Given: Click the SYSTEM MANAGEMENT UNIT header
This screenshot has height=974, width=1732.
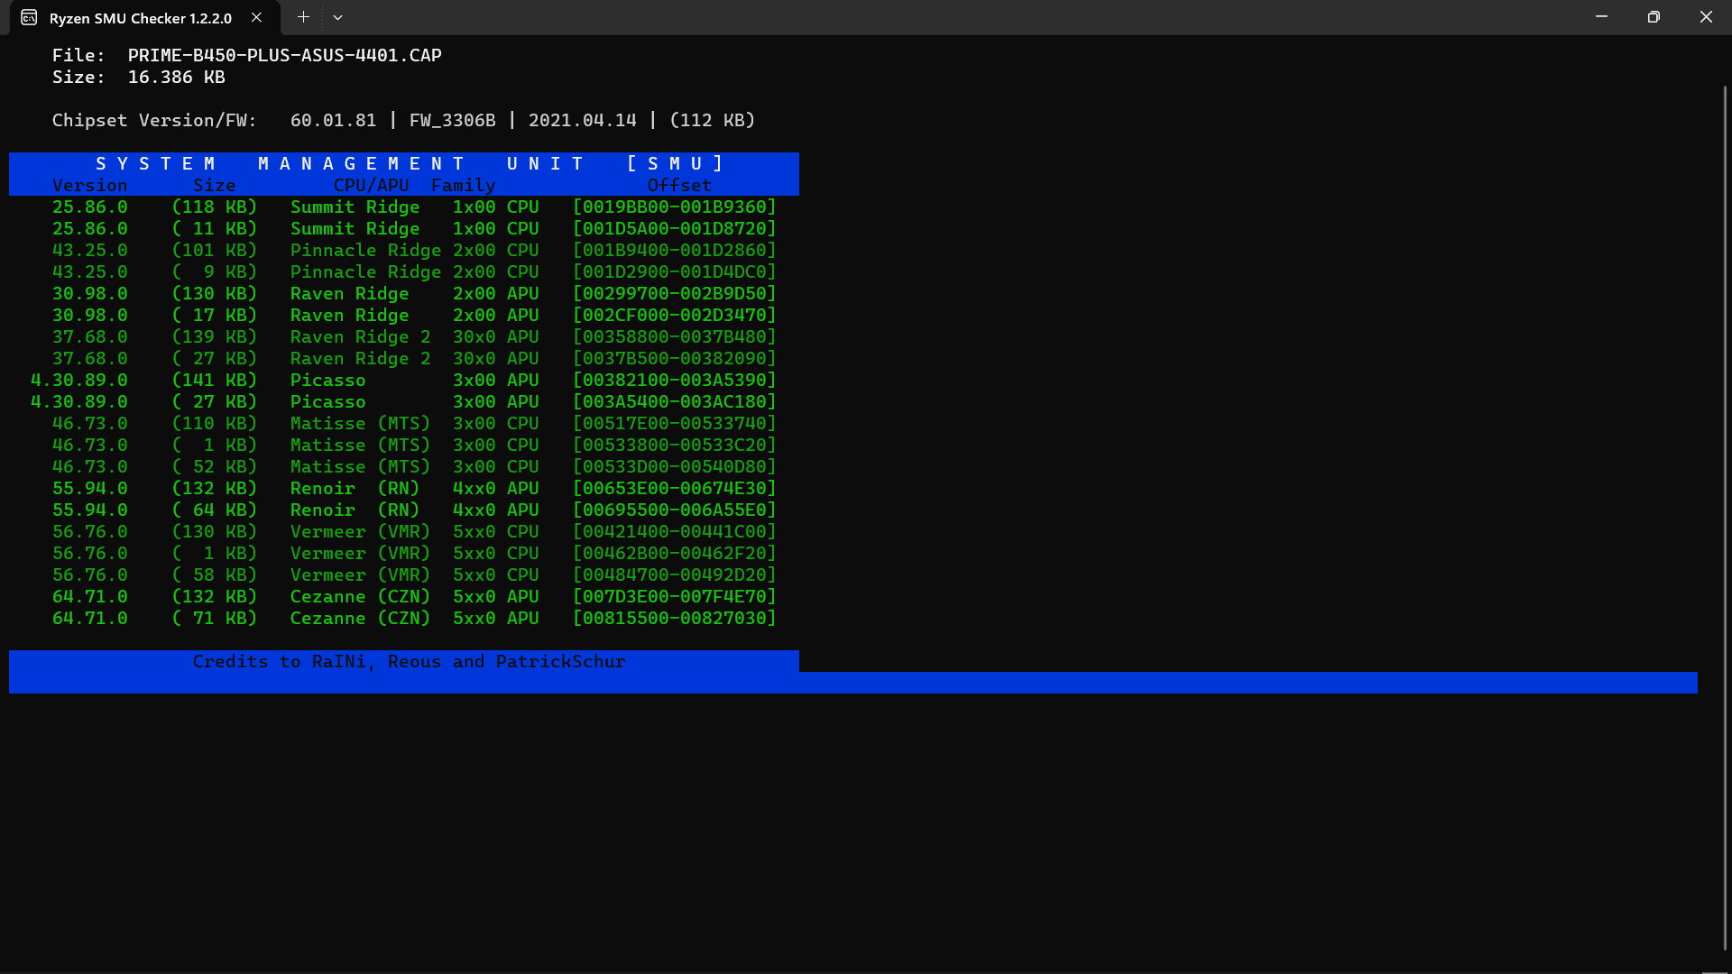Looking at the screenshot, I should pyautogui.click(x=410, y=163).
